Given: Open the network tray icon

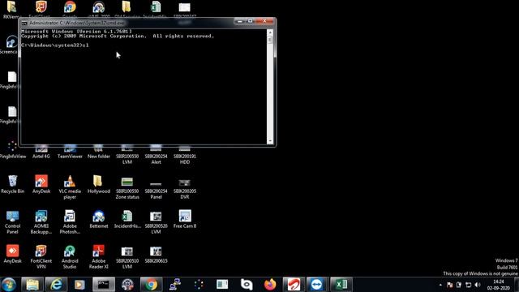Looking at the screenshot, I should pos(468,285).
